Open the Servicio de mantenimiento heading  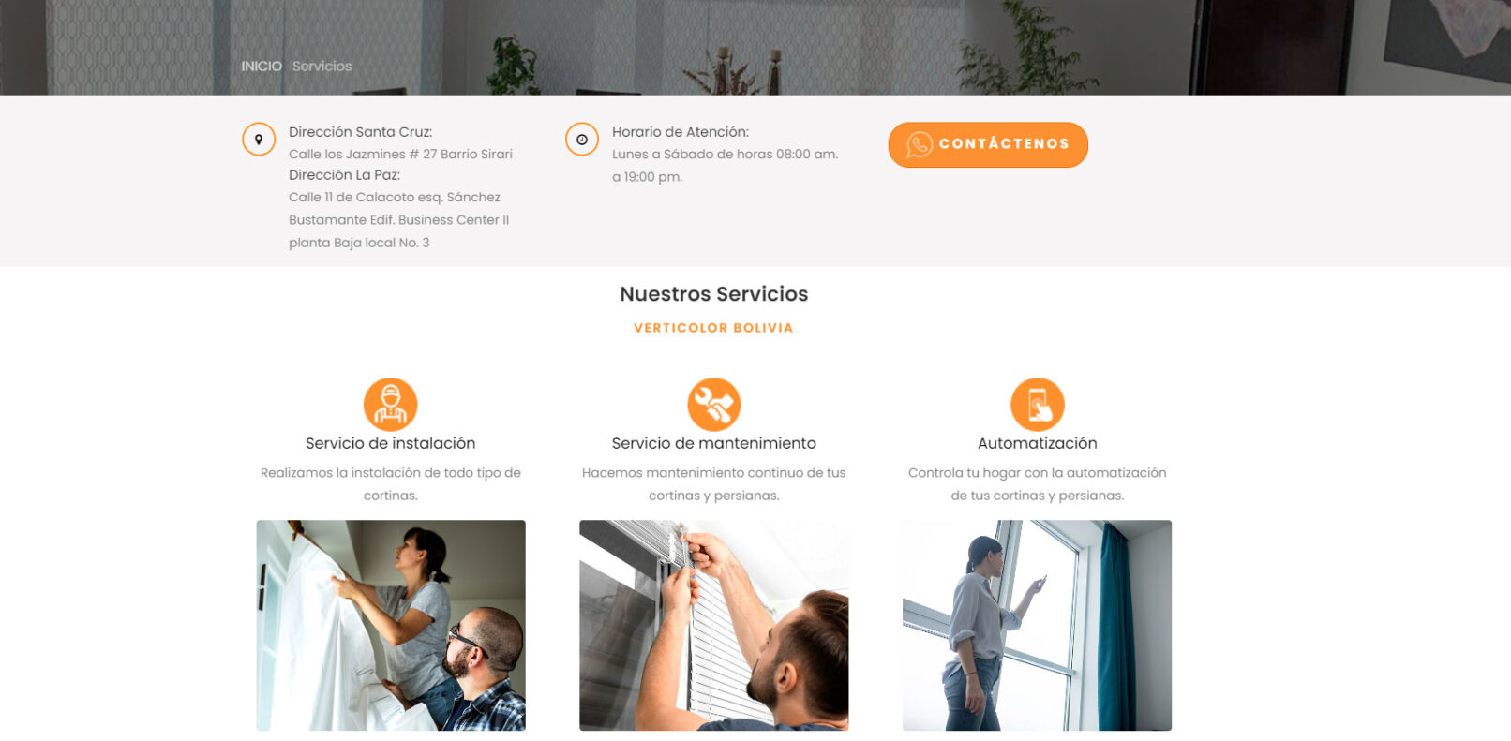pos(714,443)
